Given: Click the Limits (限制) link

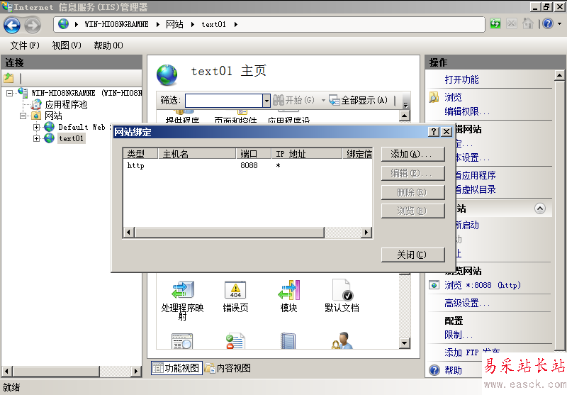Looking at the screenshot, I should point(458,335).
